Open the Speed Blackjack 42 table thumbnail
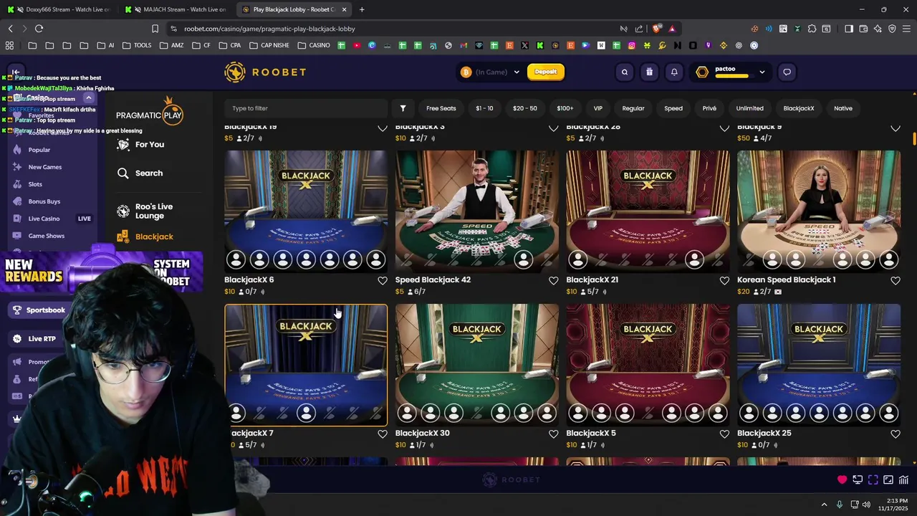The height and width of the screenshot is (516, 917). coord(477,211)
